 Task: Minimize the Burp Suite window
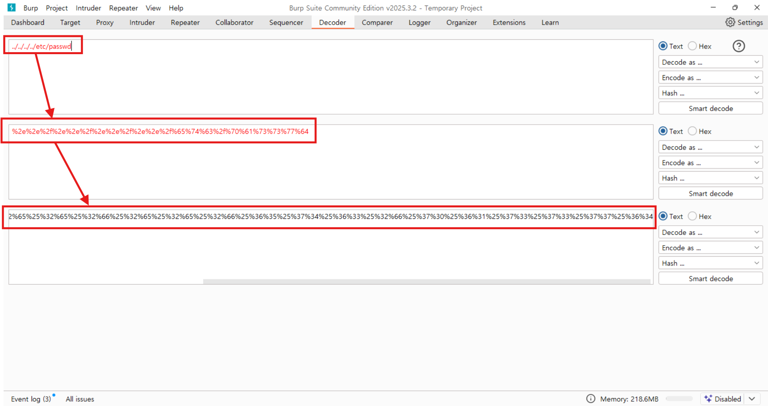point(713,8)
